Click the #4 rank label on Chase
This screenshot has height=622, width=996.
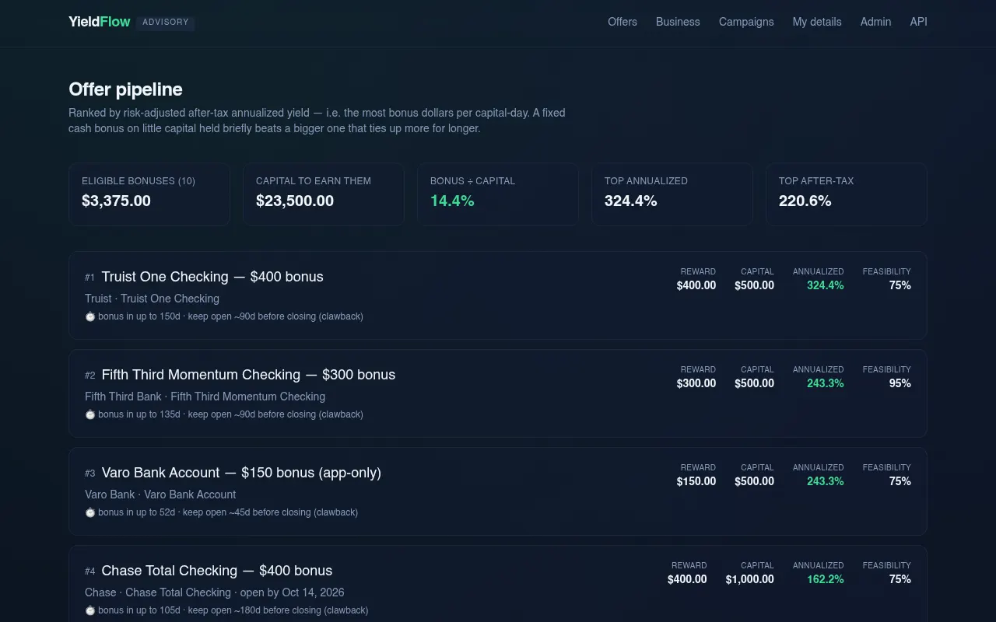pyautogui.click(x=90, y=571)
